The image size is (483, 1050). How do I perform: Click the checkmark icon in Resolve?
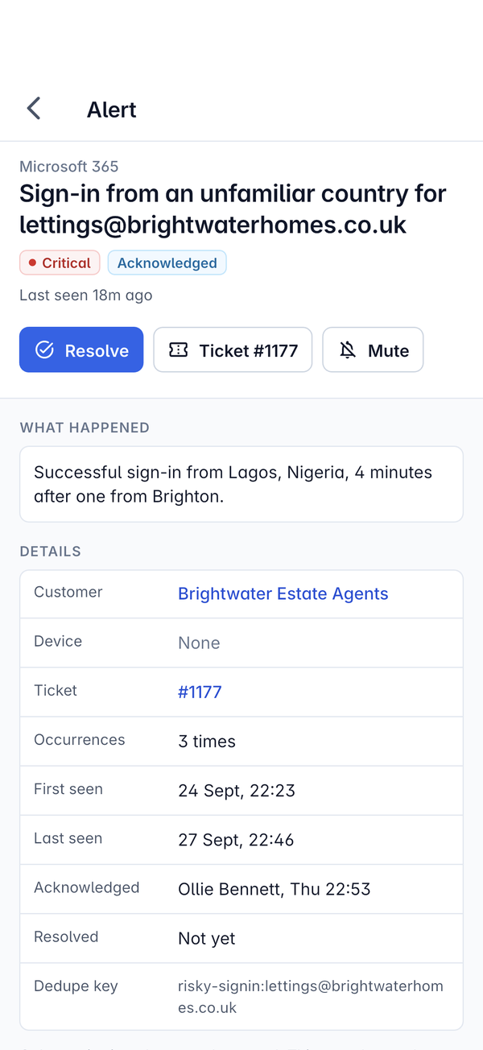click(44, 349)
